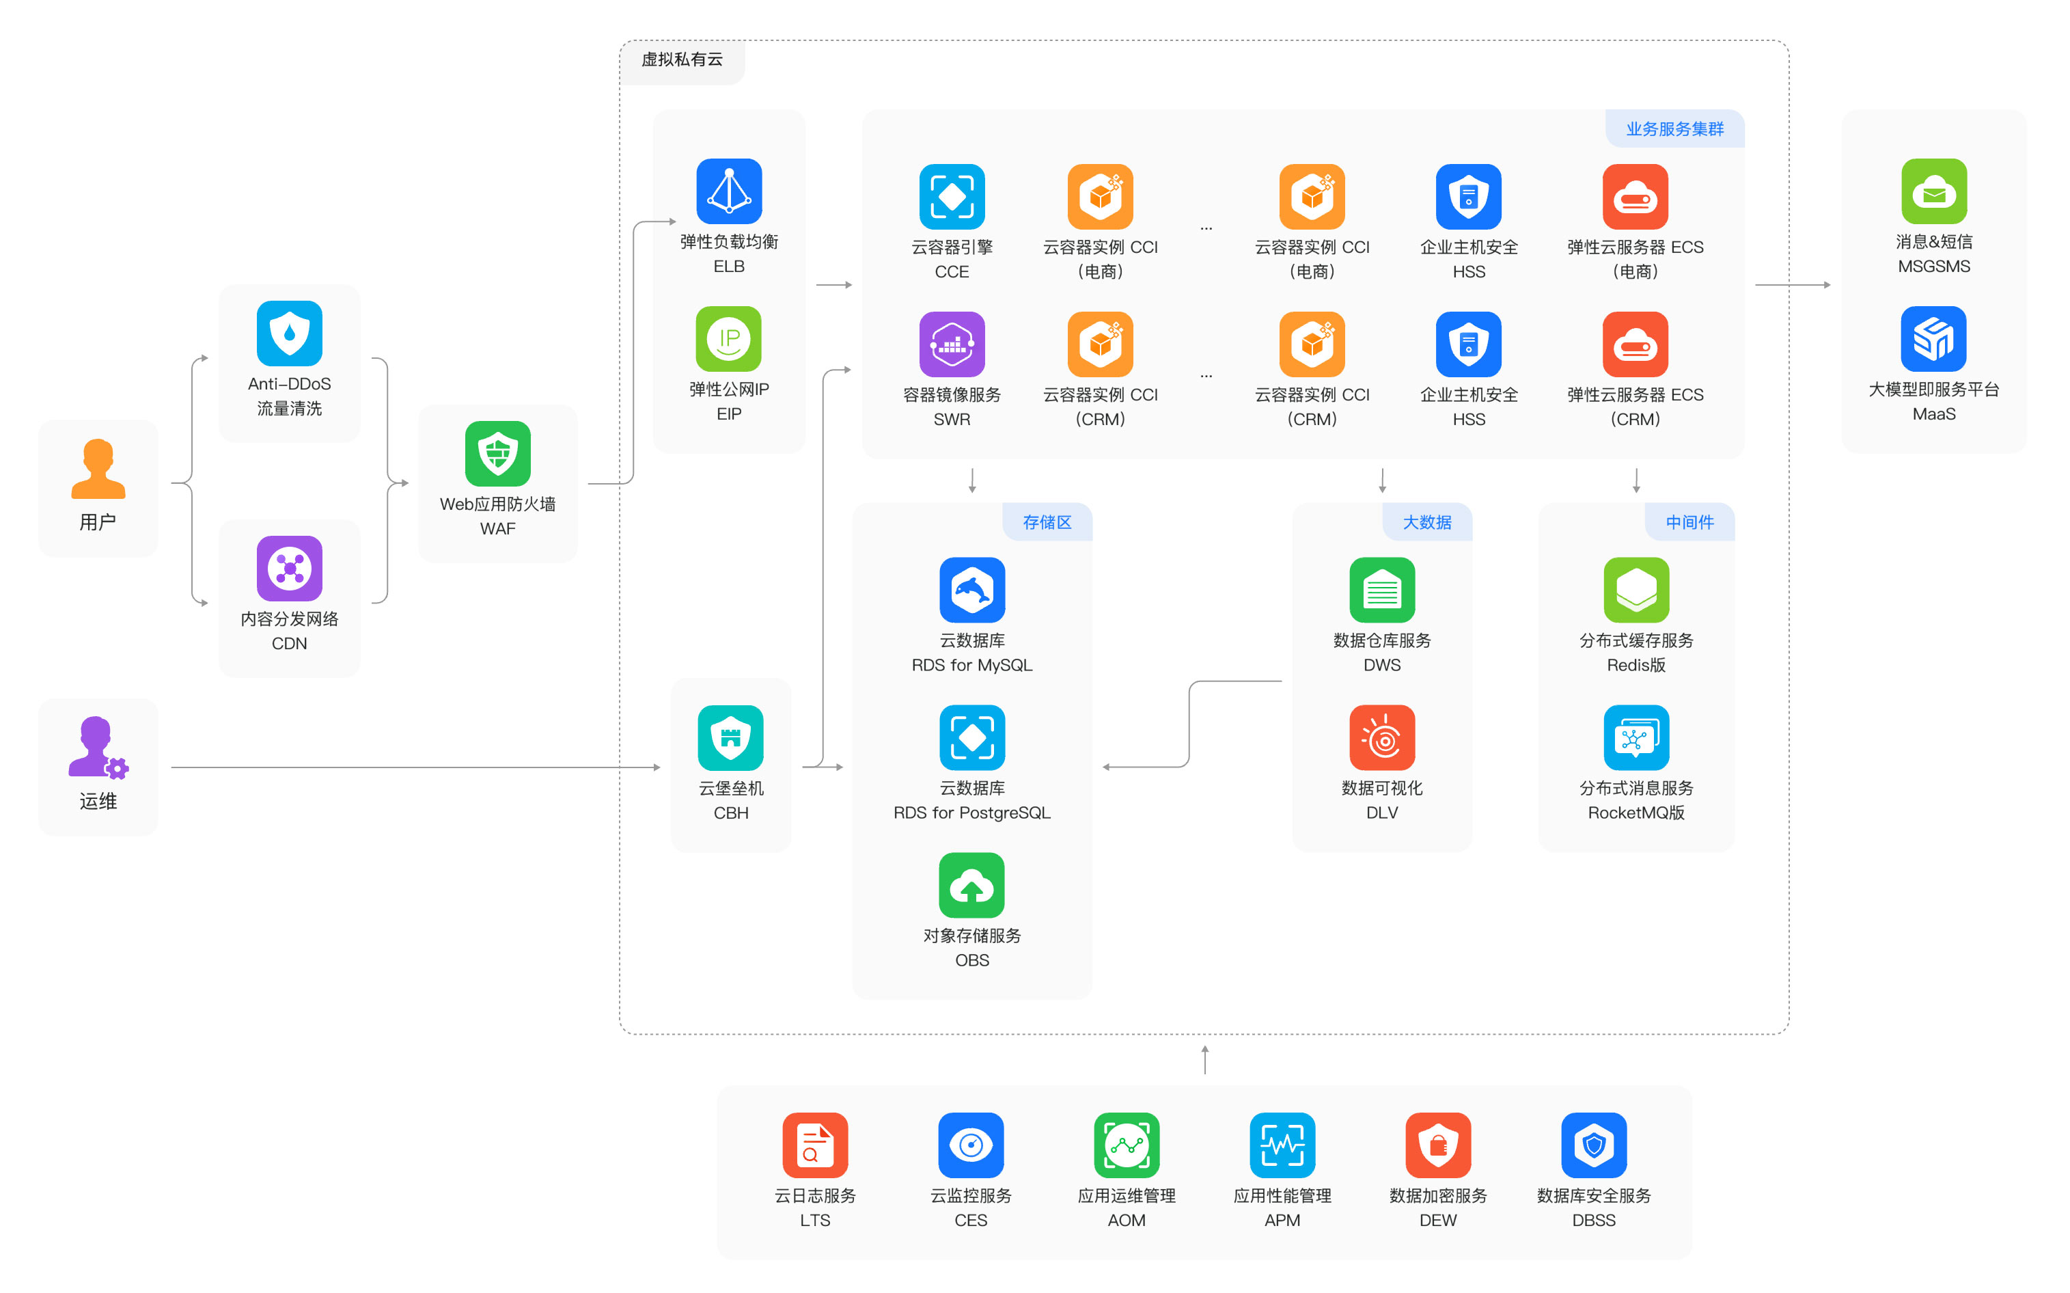This screenshot has width=2070, height=1293.
Task: Click the "弹性负载均衡" text label
Action: pos(729,241)
